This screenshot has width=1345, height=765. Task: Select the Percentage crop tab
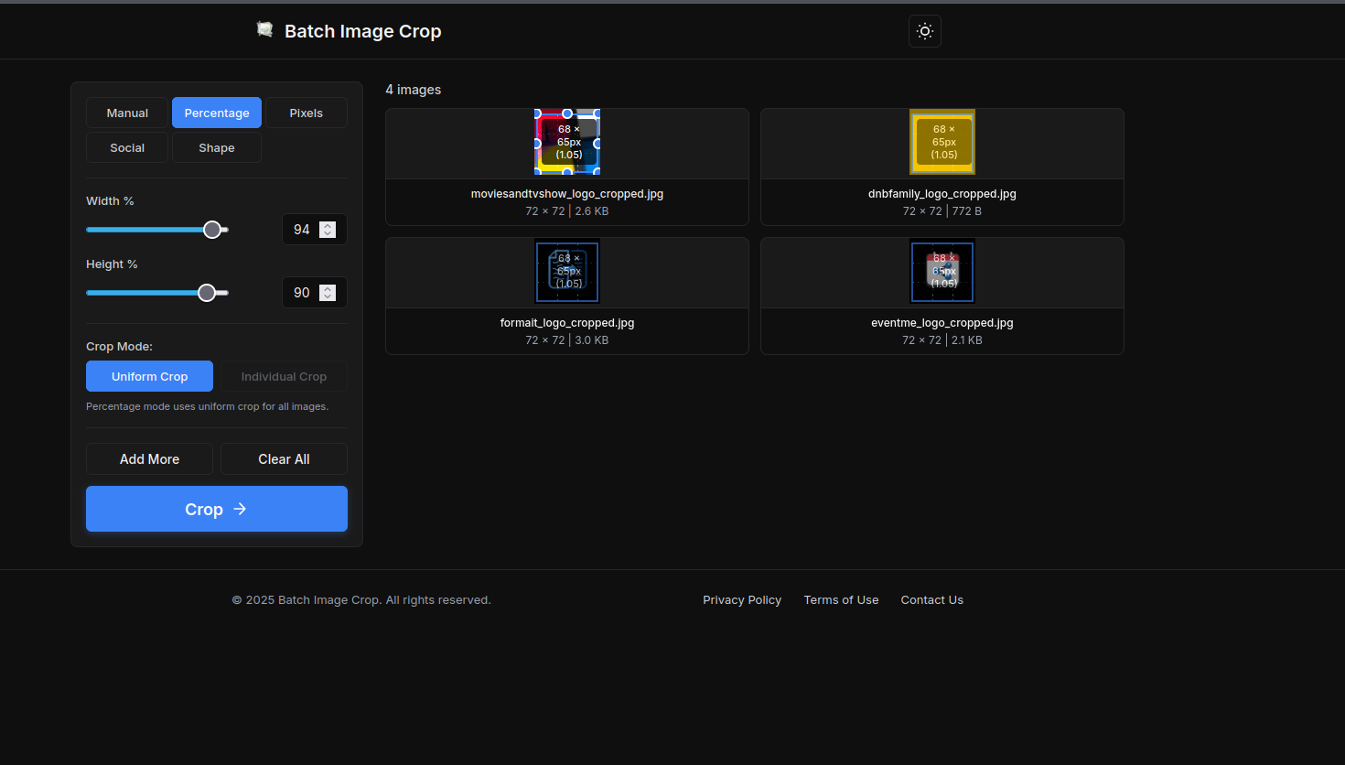click(217, 113)
